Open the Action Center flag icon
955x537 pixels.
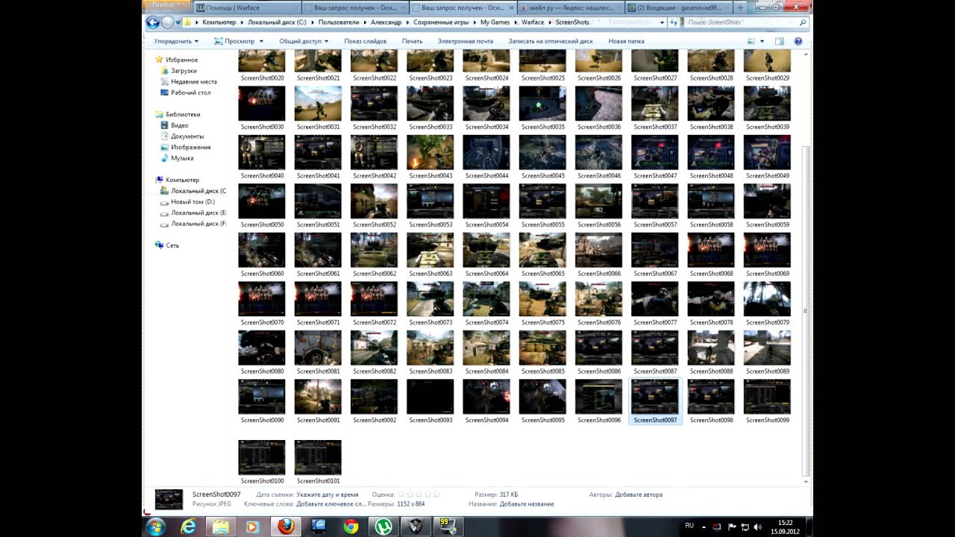click(x=732, y=527)
